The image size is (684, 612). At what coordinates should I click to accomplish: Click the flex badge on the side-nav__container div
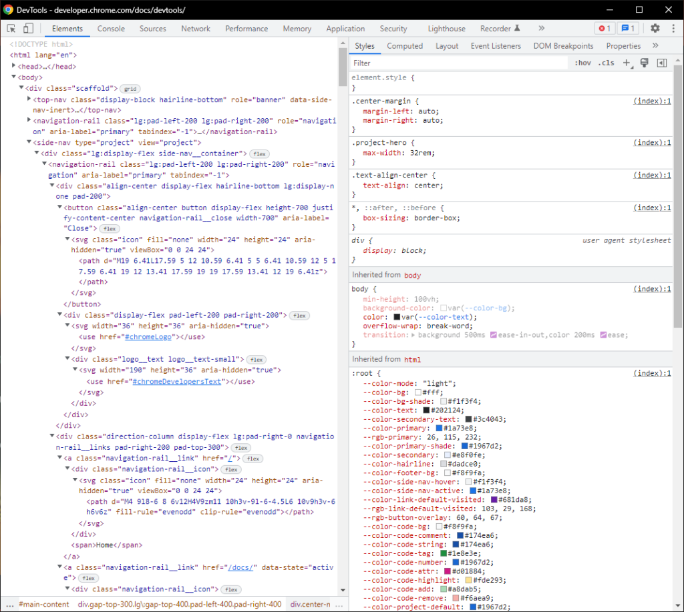[x=260, y=154]
